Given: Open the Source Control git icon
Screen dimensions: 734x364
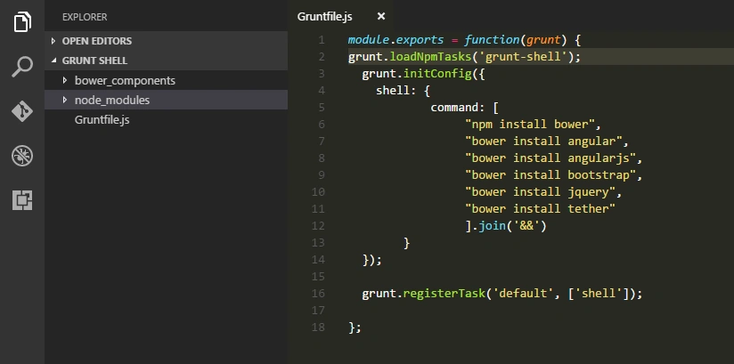Looking at the screenshot, I should click(x=22, y=111).
